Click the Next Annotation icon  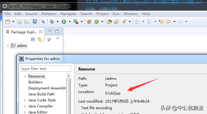click(x=137, y=22)
